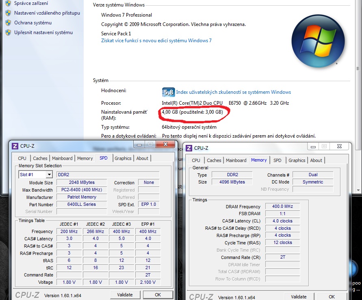Viewport: 362px width, 300px height.
Task: Click shield icon beside Nastavení vzdáleného přístupu
Action: [8, 13]
